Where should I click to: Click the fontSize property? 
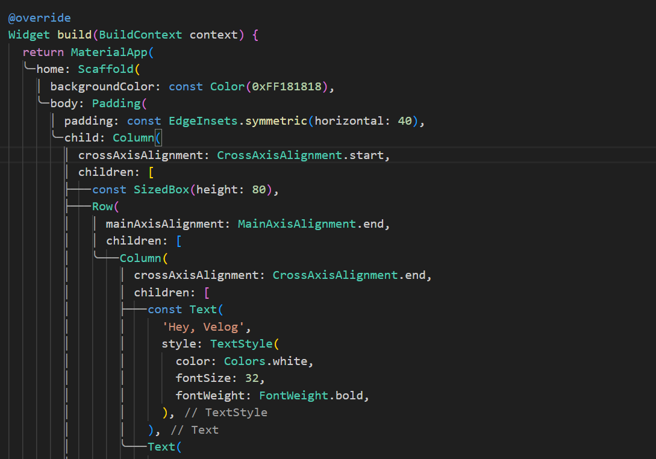(x=206, y=378)
